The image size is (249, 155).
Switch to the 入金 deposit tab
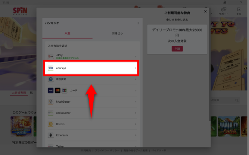67,34
